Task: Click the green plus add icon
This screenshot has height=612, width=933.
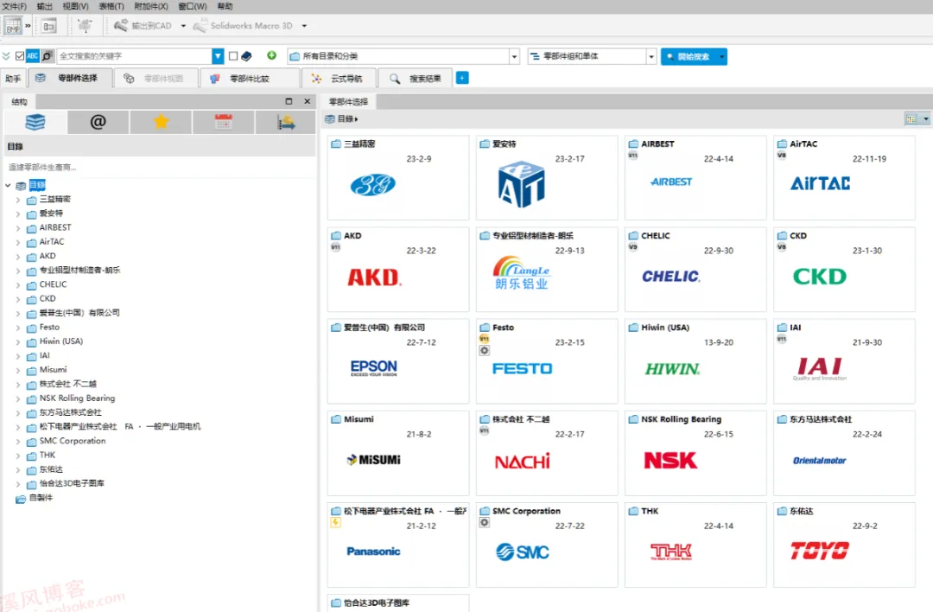Action: tap(271, 55)
